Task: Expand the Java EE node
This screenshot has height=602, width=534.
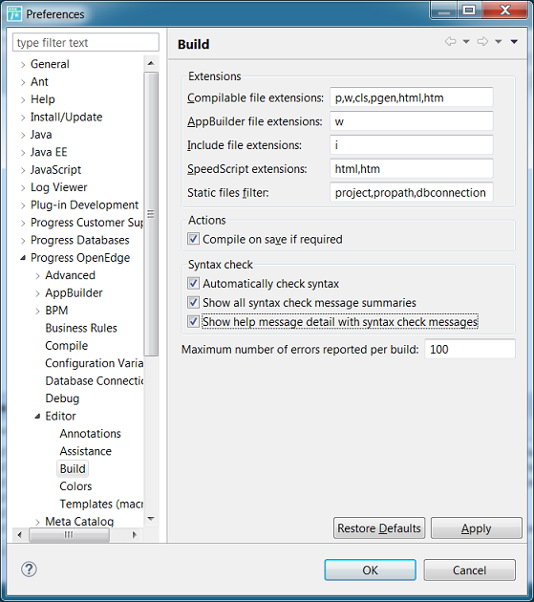Action: click(x=23, y=153)
